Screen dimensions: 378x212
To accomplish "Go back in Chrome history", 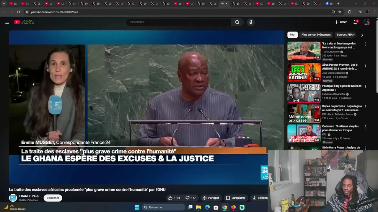I will 4,12.
